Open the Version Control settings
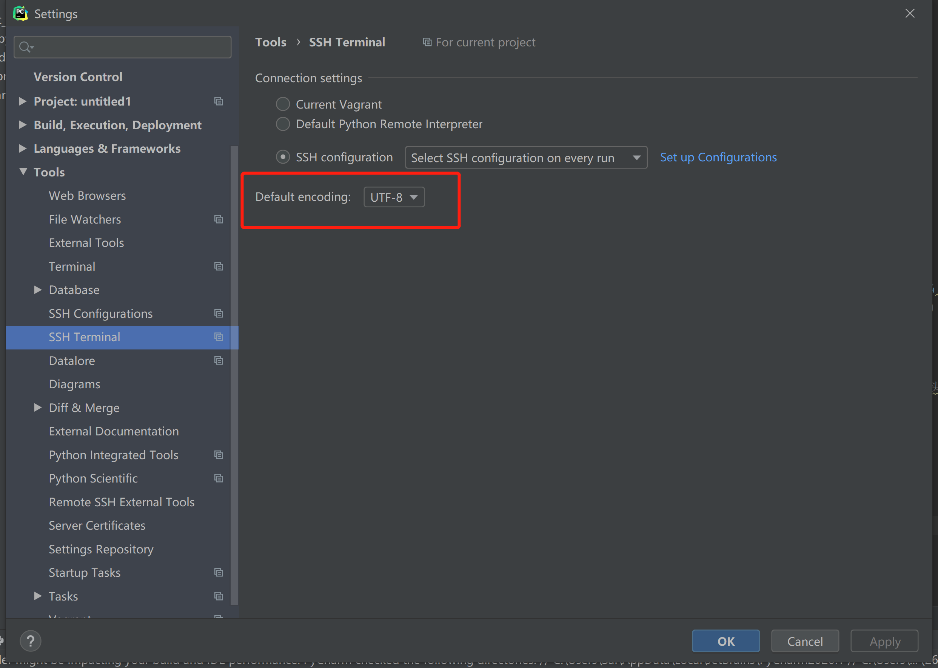The height and width of the screenshot is (668, 938). [78, 77]
